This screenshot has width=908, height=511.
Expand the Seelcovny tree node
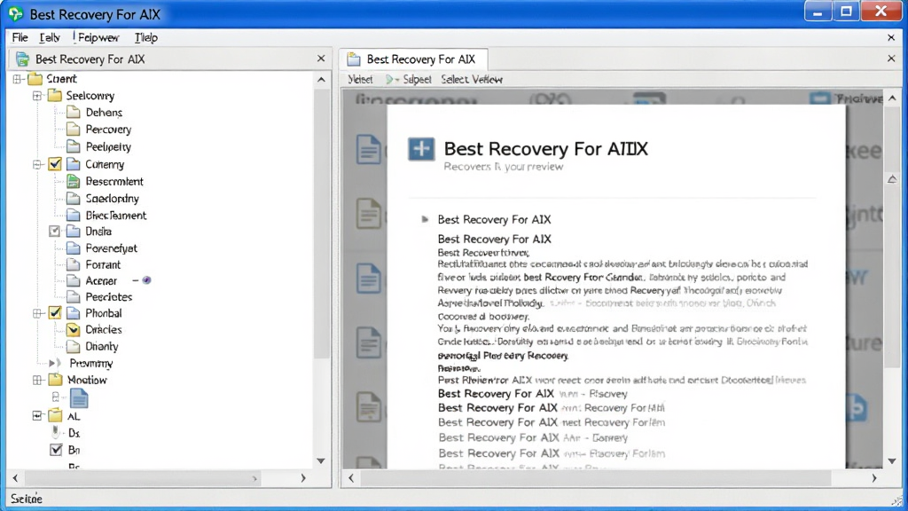pyautogui.click(x=37, y=96)
